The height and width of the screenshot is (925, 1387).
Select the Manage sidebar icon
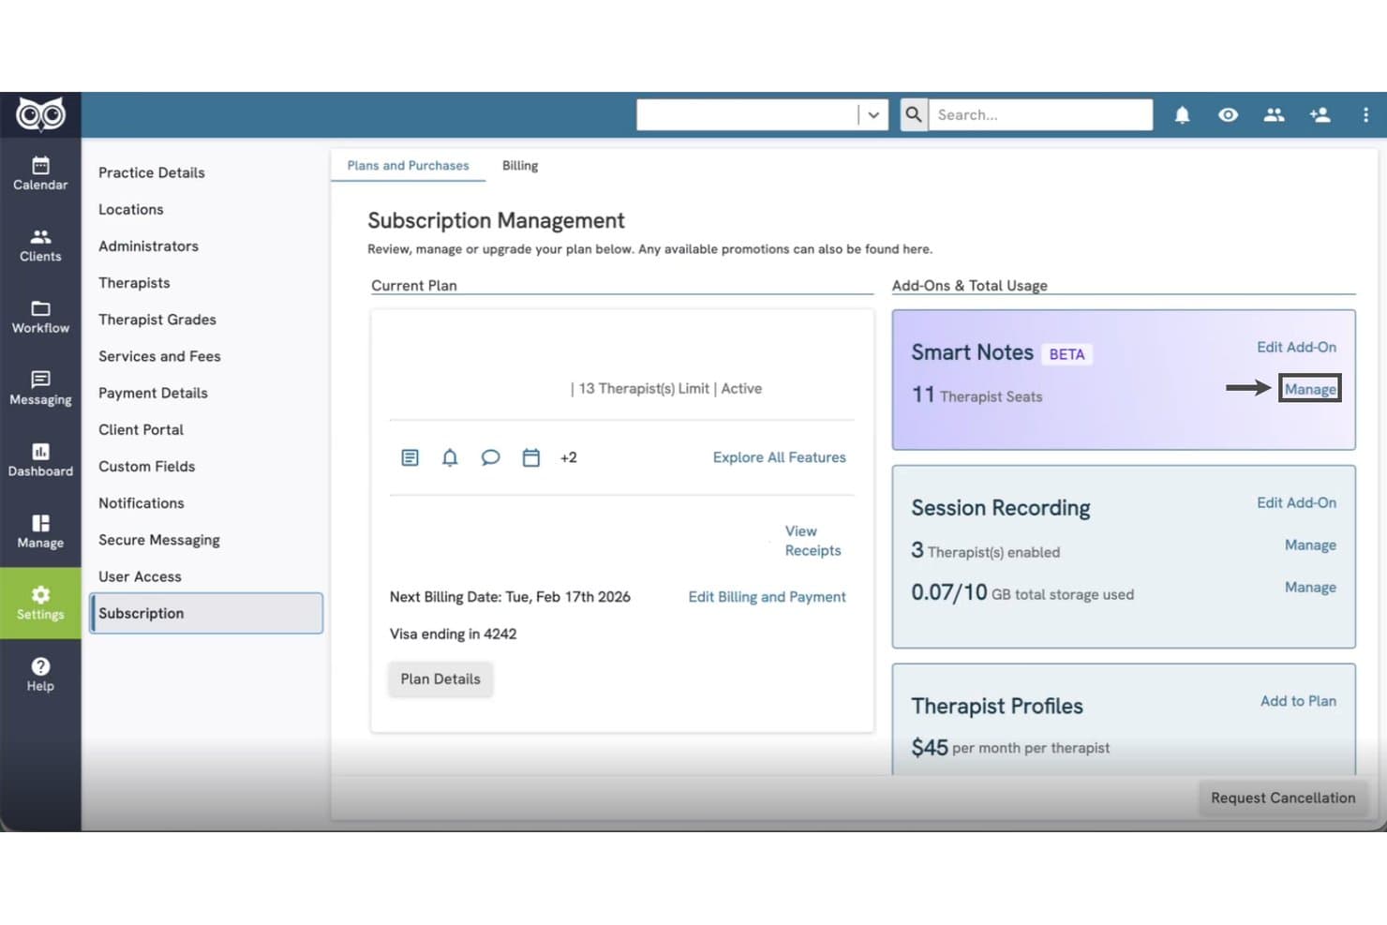click(40, 531)
